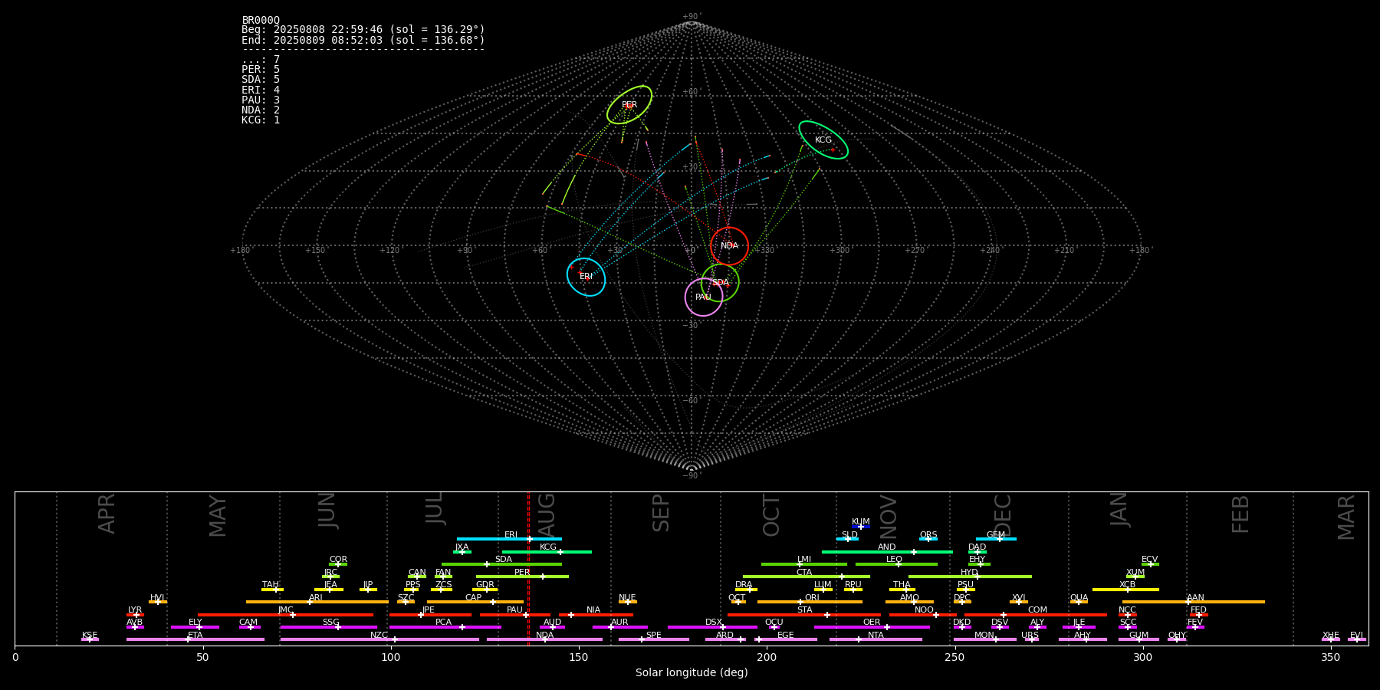Screen dimensions: 1380x690
Task: Click the 'KCG: 1' legend line
Action: (x=261, y=120)
